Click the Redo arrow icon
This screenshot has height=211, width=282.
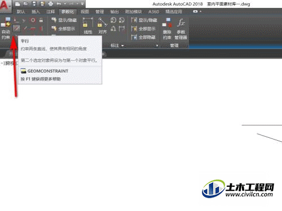pos(71,3)
